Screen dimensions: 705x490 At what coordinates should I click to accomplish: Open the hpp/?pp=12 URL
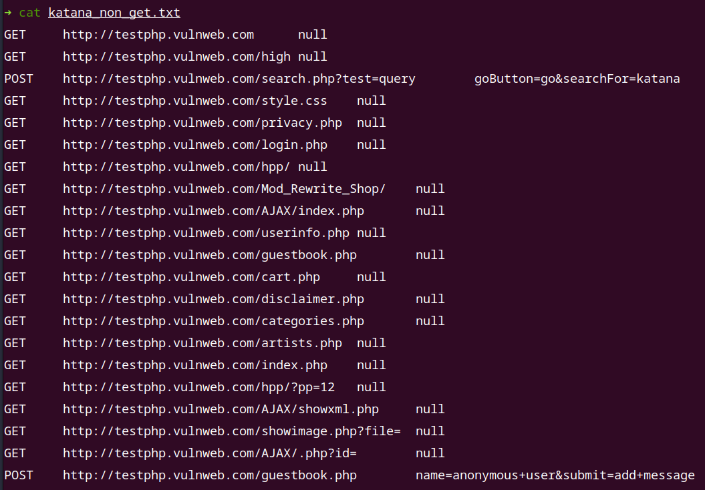tap(198, 387)
